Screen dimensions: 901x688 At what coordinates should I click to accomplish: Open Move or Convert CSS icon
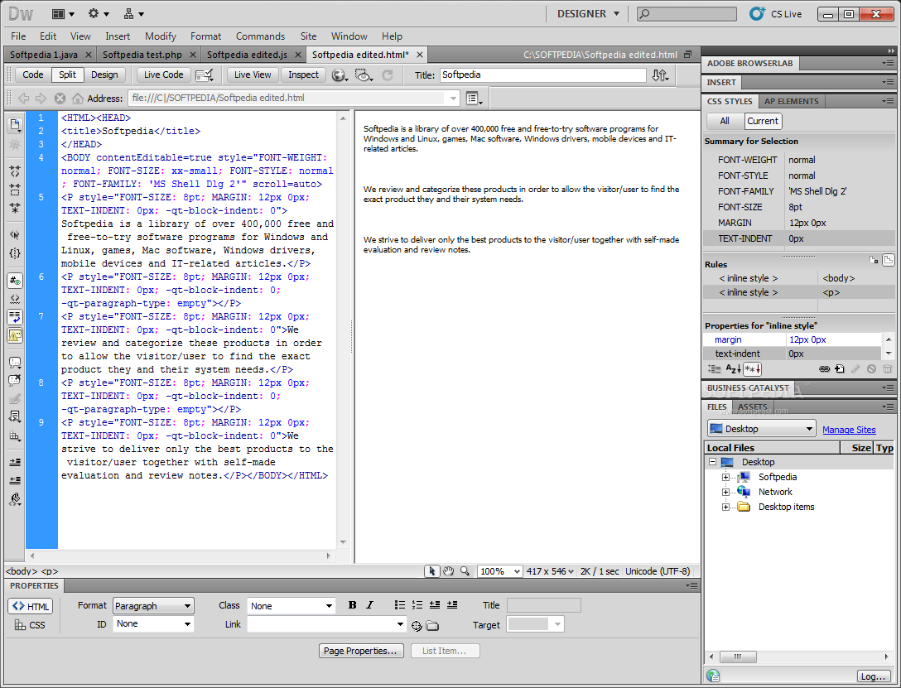tap(15, 435)
